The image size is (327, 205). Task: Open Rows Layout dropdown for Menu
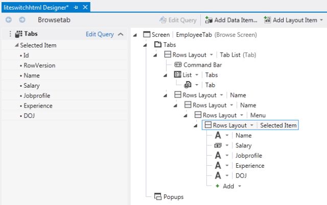[242, 115]
